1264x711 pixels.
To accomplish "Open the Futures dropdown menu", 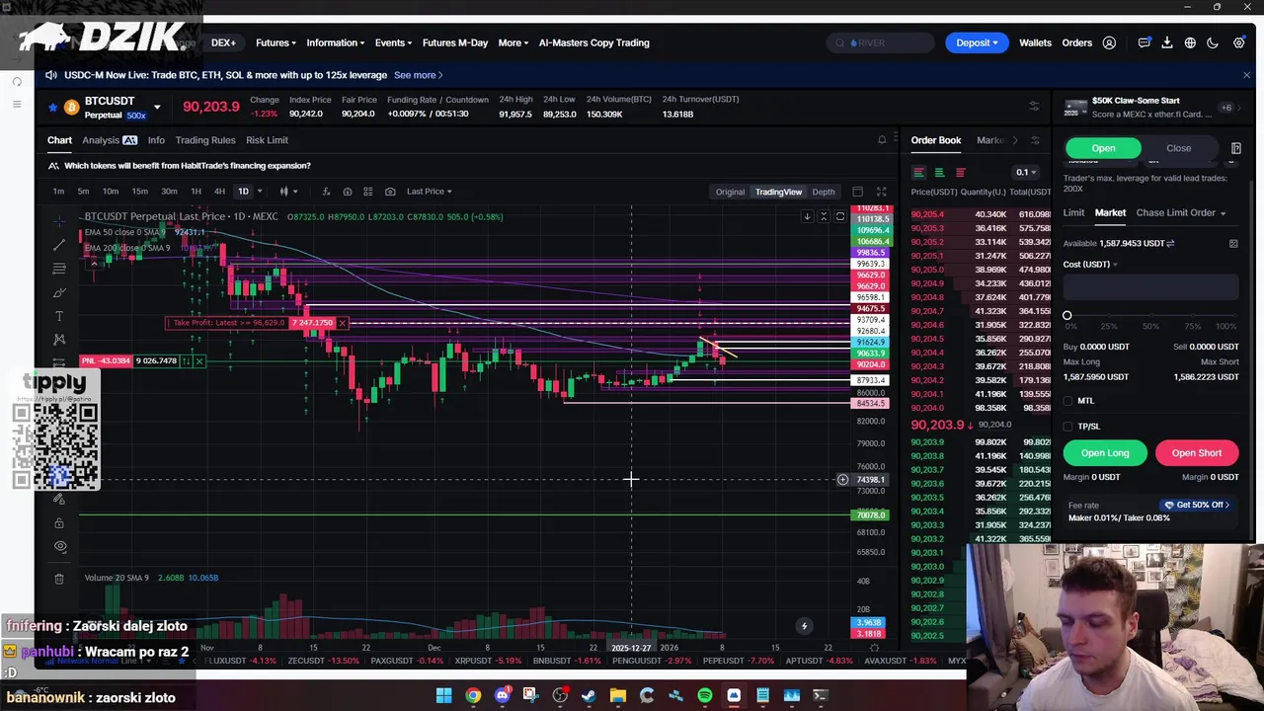I will pyautogui.click(x=276, y=42).
